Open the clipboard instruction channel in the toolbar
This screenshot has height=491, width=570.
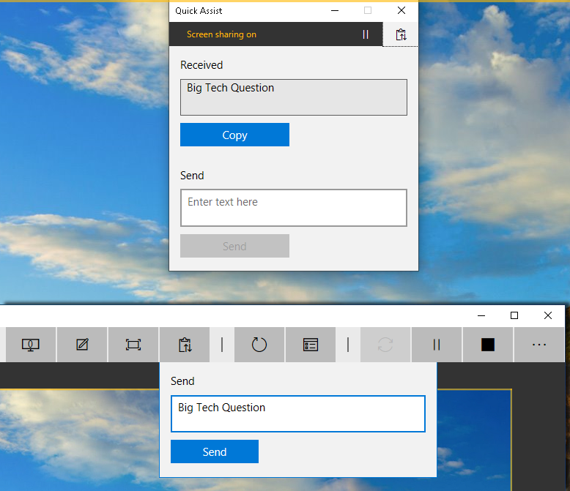click(x=185, y=345)
